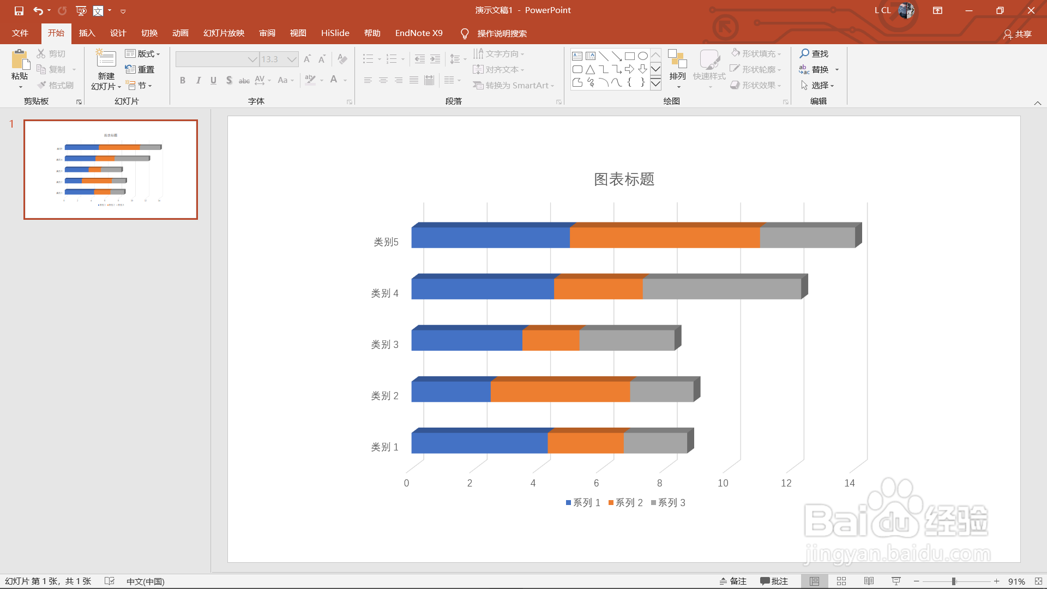Screen dimensions: 1047x589
Task: Select the Oval shape tool
Action: point(643,55)
